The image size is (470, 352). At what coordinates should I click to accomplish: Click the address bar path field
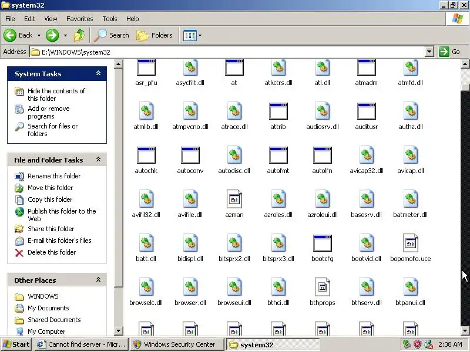[x=227, y=52]
